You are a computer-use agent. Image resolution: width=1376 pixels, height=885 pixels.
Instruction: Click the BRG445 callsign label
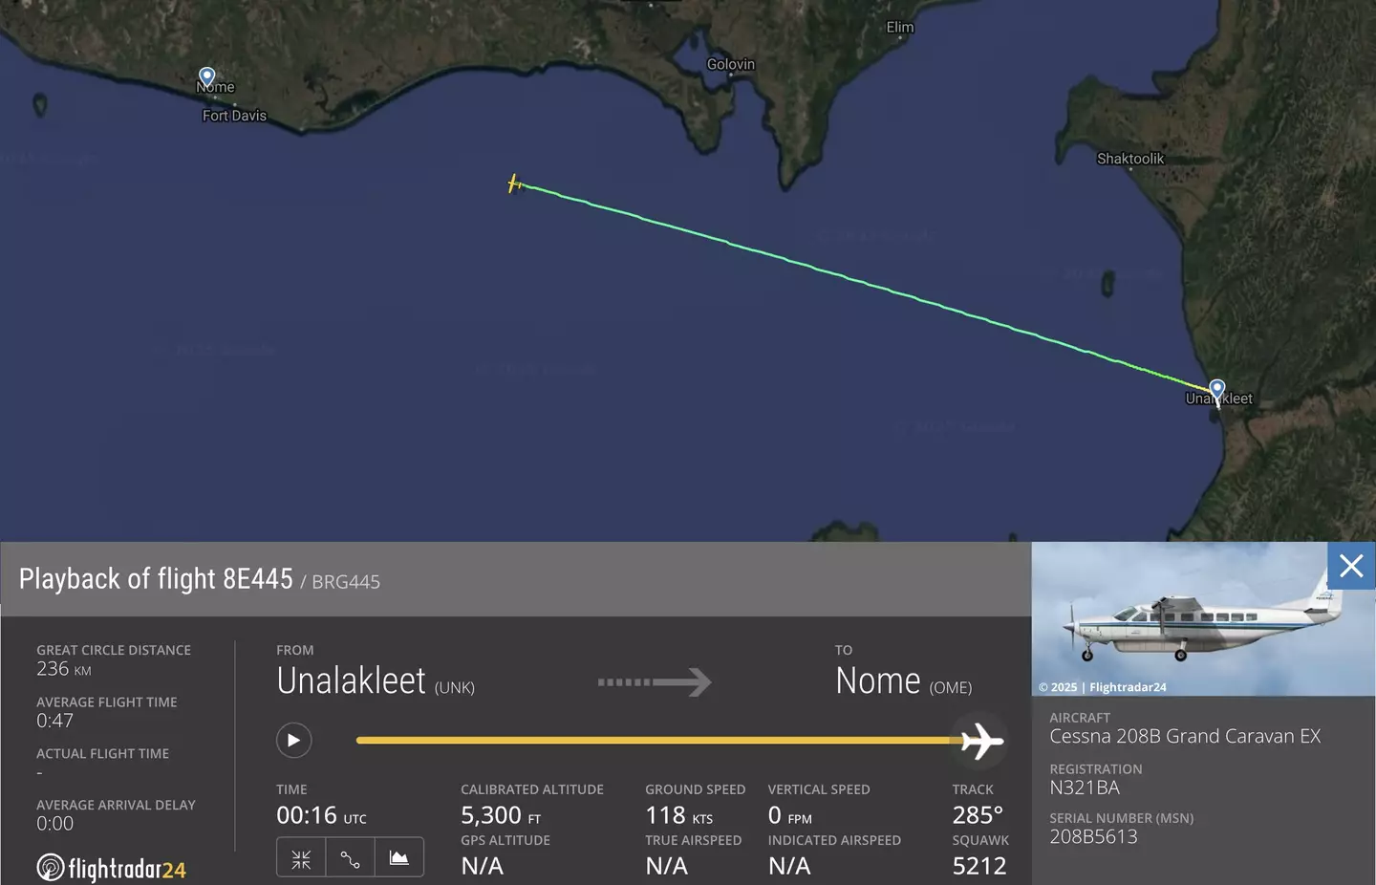345,581
